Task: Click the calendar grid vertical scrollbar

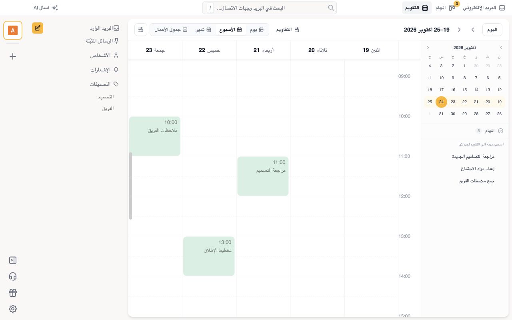Action: pos(130,186)
